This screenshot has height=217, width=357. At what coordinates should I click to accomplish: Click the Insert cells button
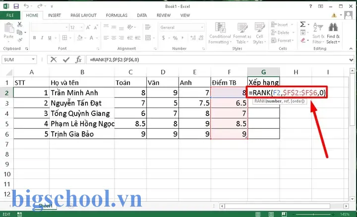282,25
